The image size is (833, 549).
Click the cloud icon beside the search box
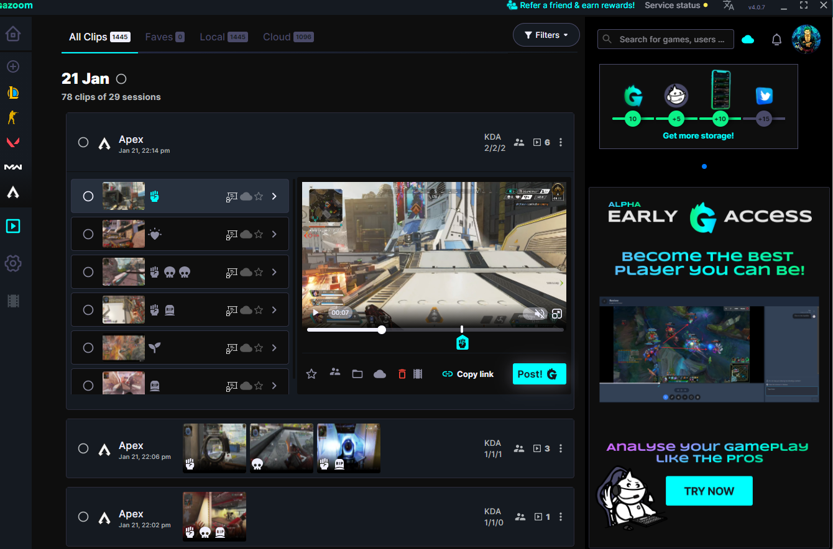(x=748, y=39)
